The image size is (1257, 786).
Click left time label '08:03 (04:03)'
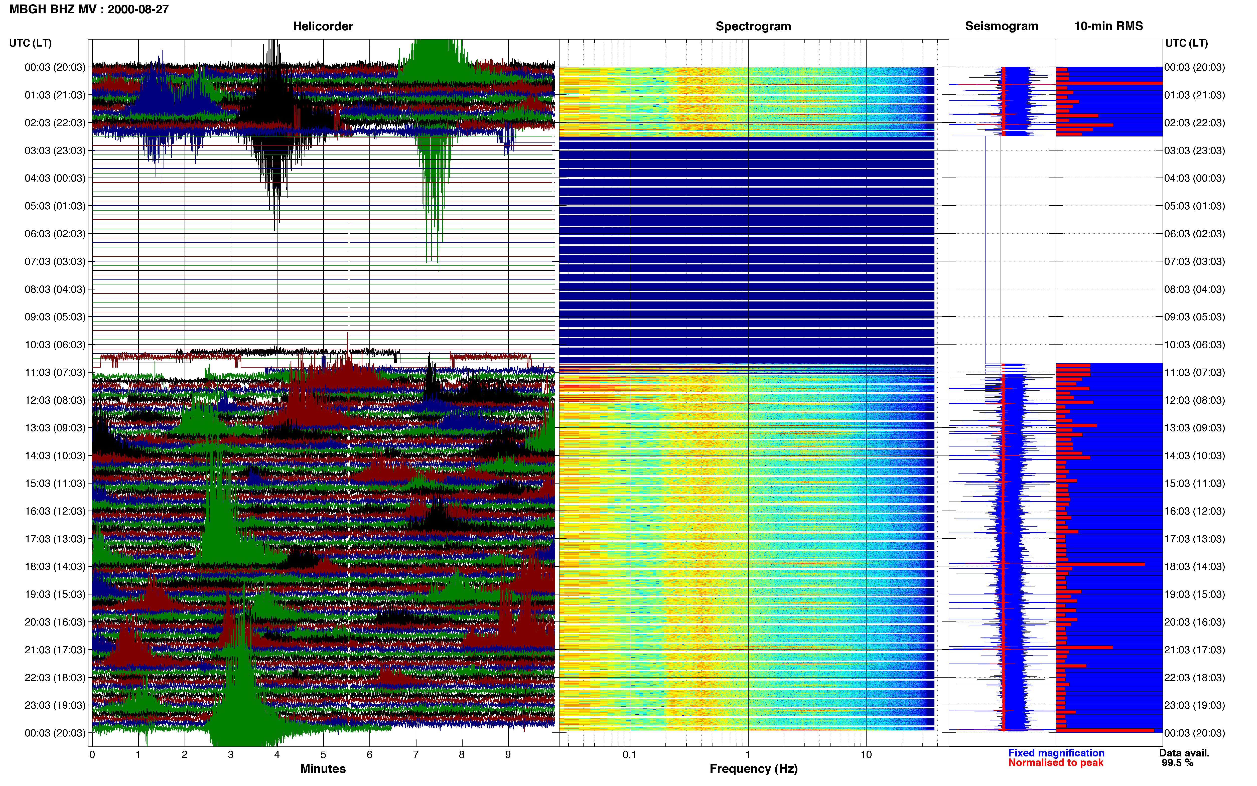click(55, 289)
